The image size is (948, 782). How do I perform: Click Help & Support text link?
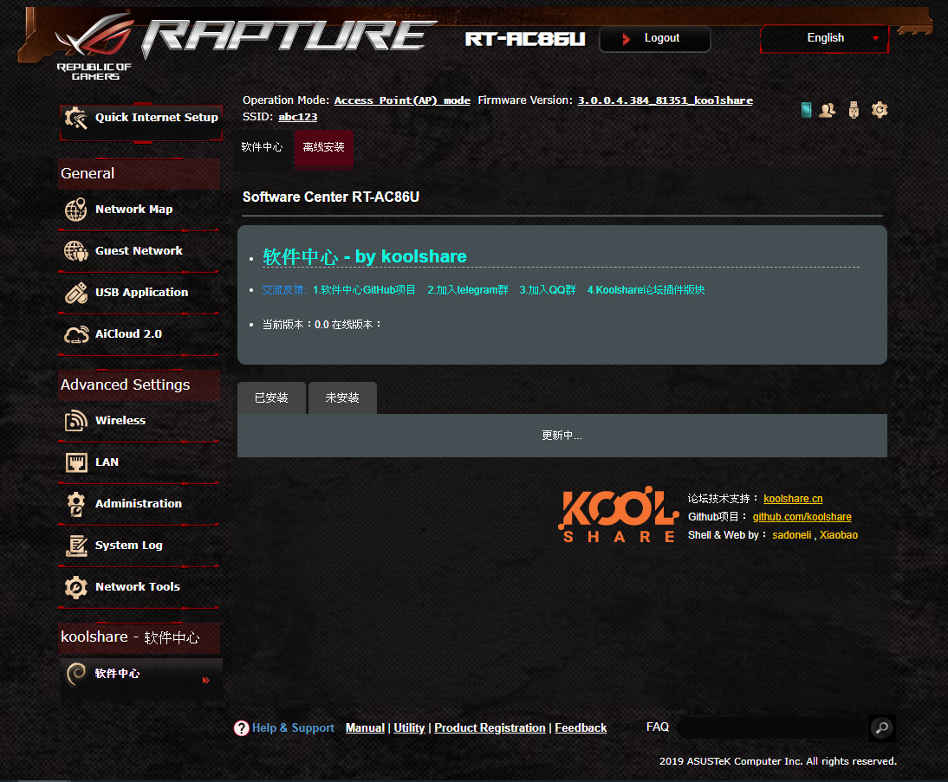pyautogui.click(x=293, y=728)
